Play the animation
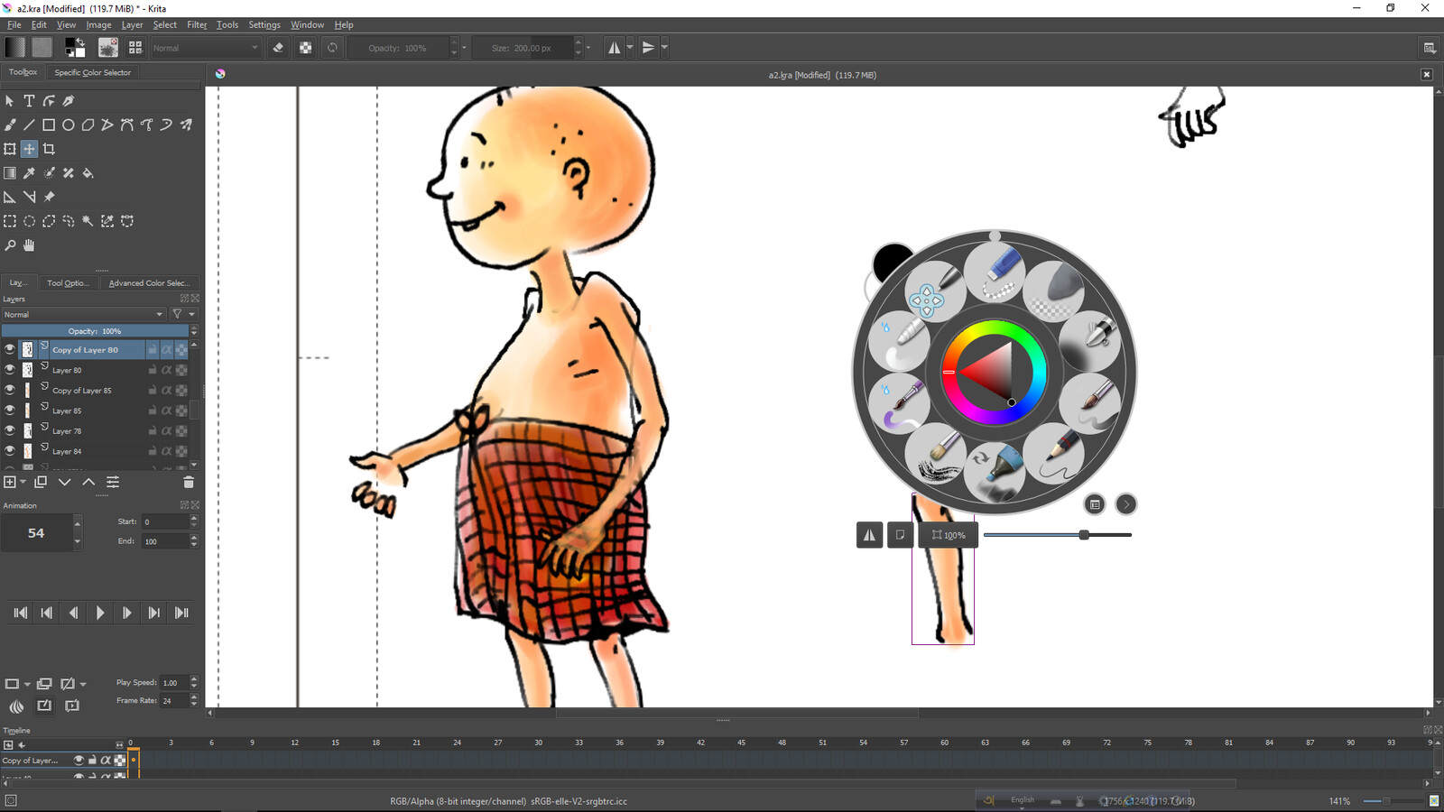Image resolution: width=1444 pixels, height=812 pixels. (x=100, y=613)
